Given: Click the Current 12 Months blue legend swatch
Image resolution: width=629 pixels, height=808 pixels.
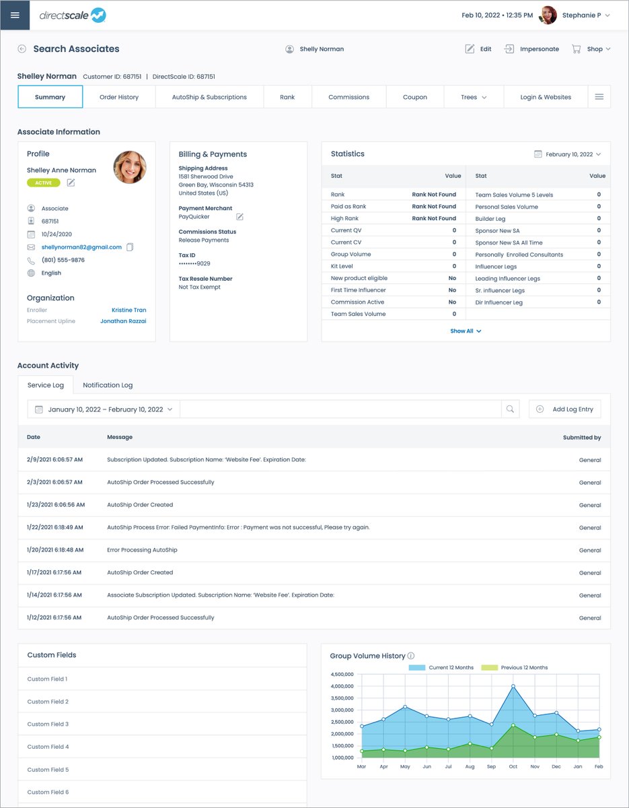Looking at the screenshot, I should (417, 668).
